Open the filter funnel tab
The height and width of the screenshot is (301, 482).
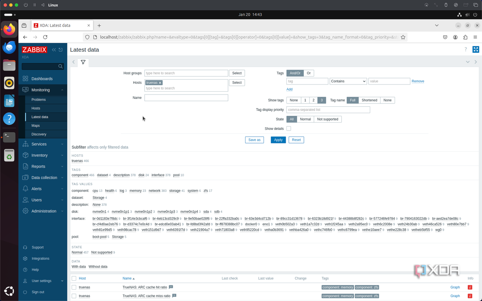(x=83, y=62)
